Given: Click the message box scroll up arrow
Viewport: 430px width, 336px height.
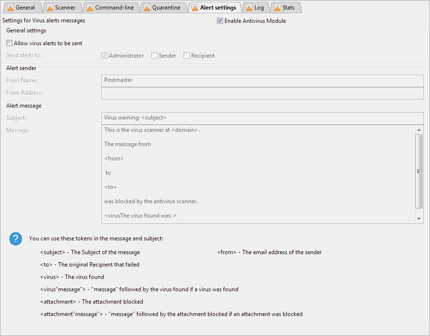Looking at the screenshot, I should [x=419, y=130].
